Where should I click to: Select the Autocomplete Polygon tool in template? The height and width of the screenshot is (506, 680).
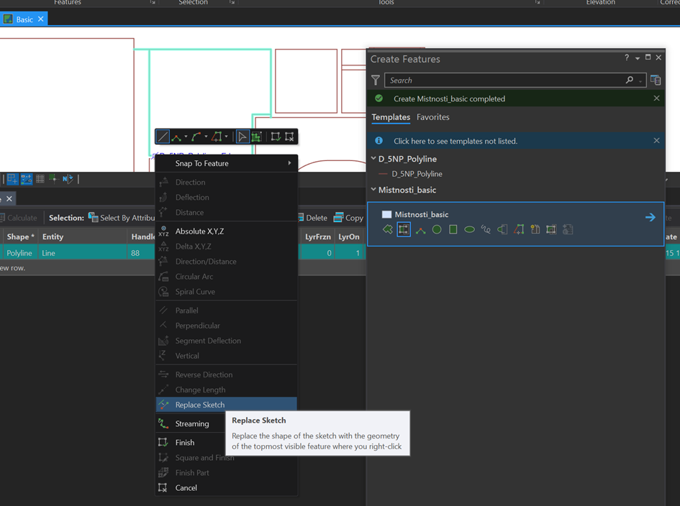click(404, 229)
